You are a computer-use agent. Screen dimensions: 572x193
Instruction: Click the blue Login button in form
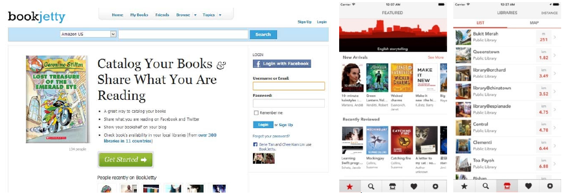263,125
